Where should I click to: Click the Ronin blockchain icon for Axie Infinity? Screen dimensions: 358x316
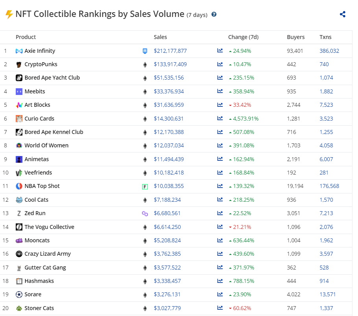tap(145, 51)
